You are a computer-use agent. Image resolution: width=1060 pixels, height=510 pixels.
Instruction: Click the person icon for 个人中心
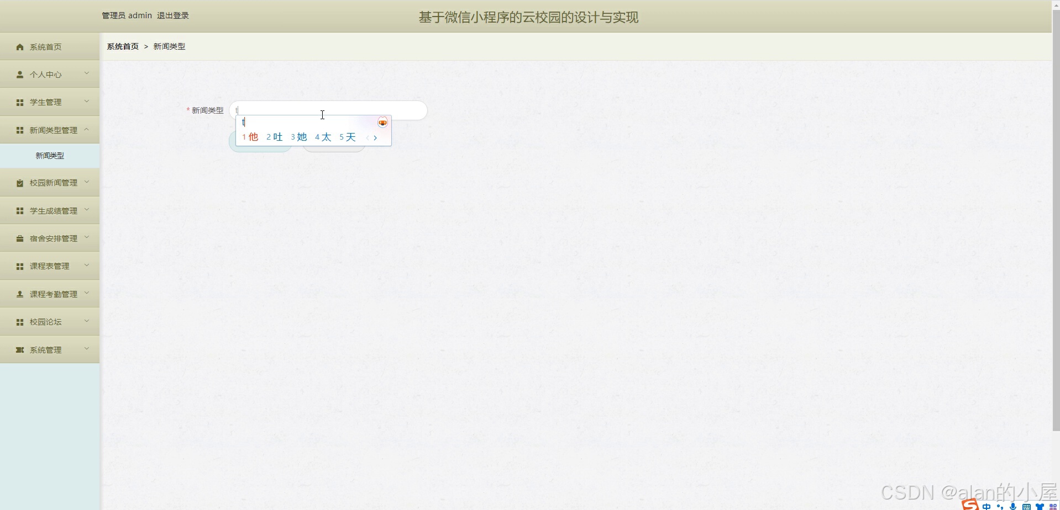coord(20,75)
